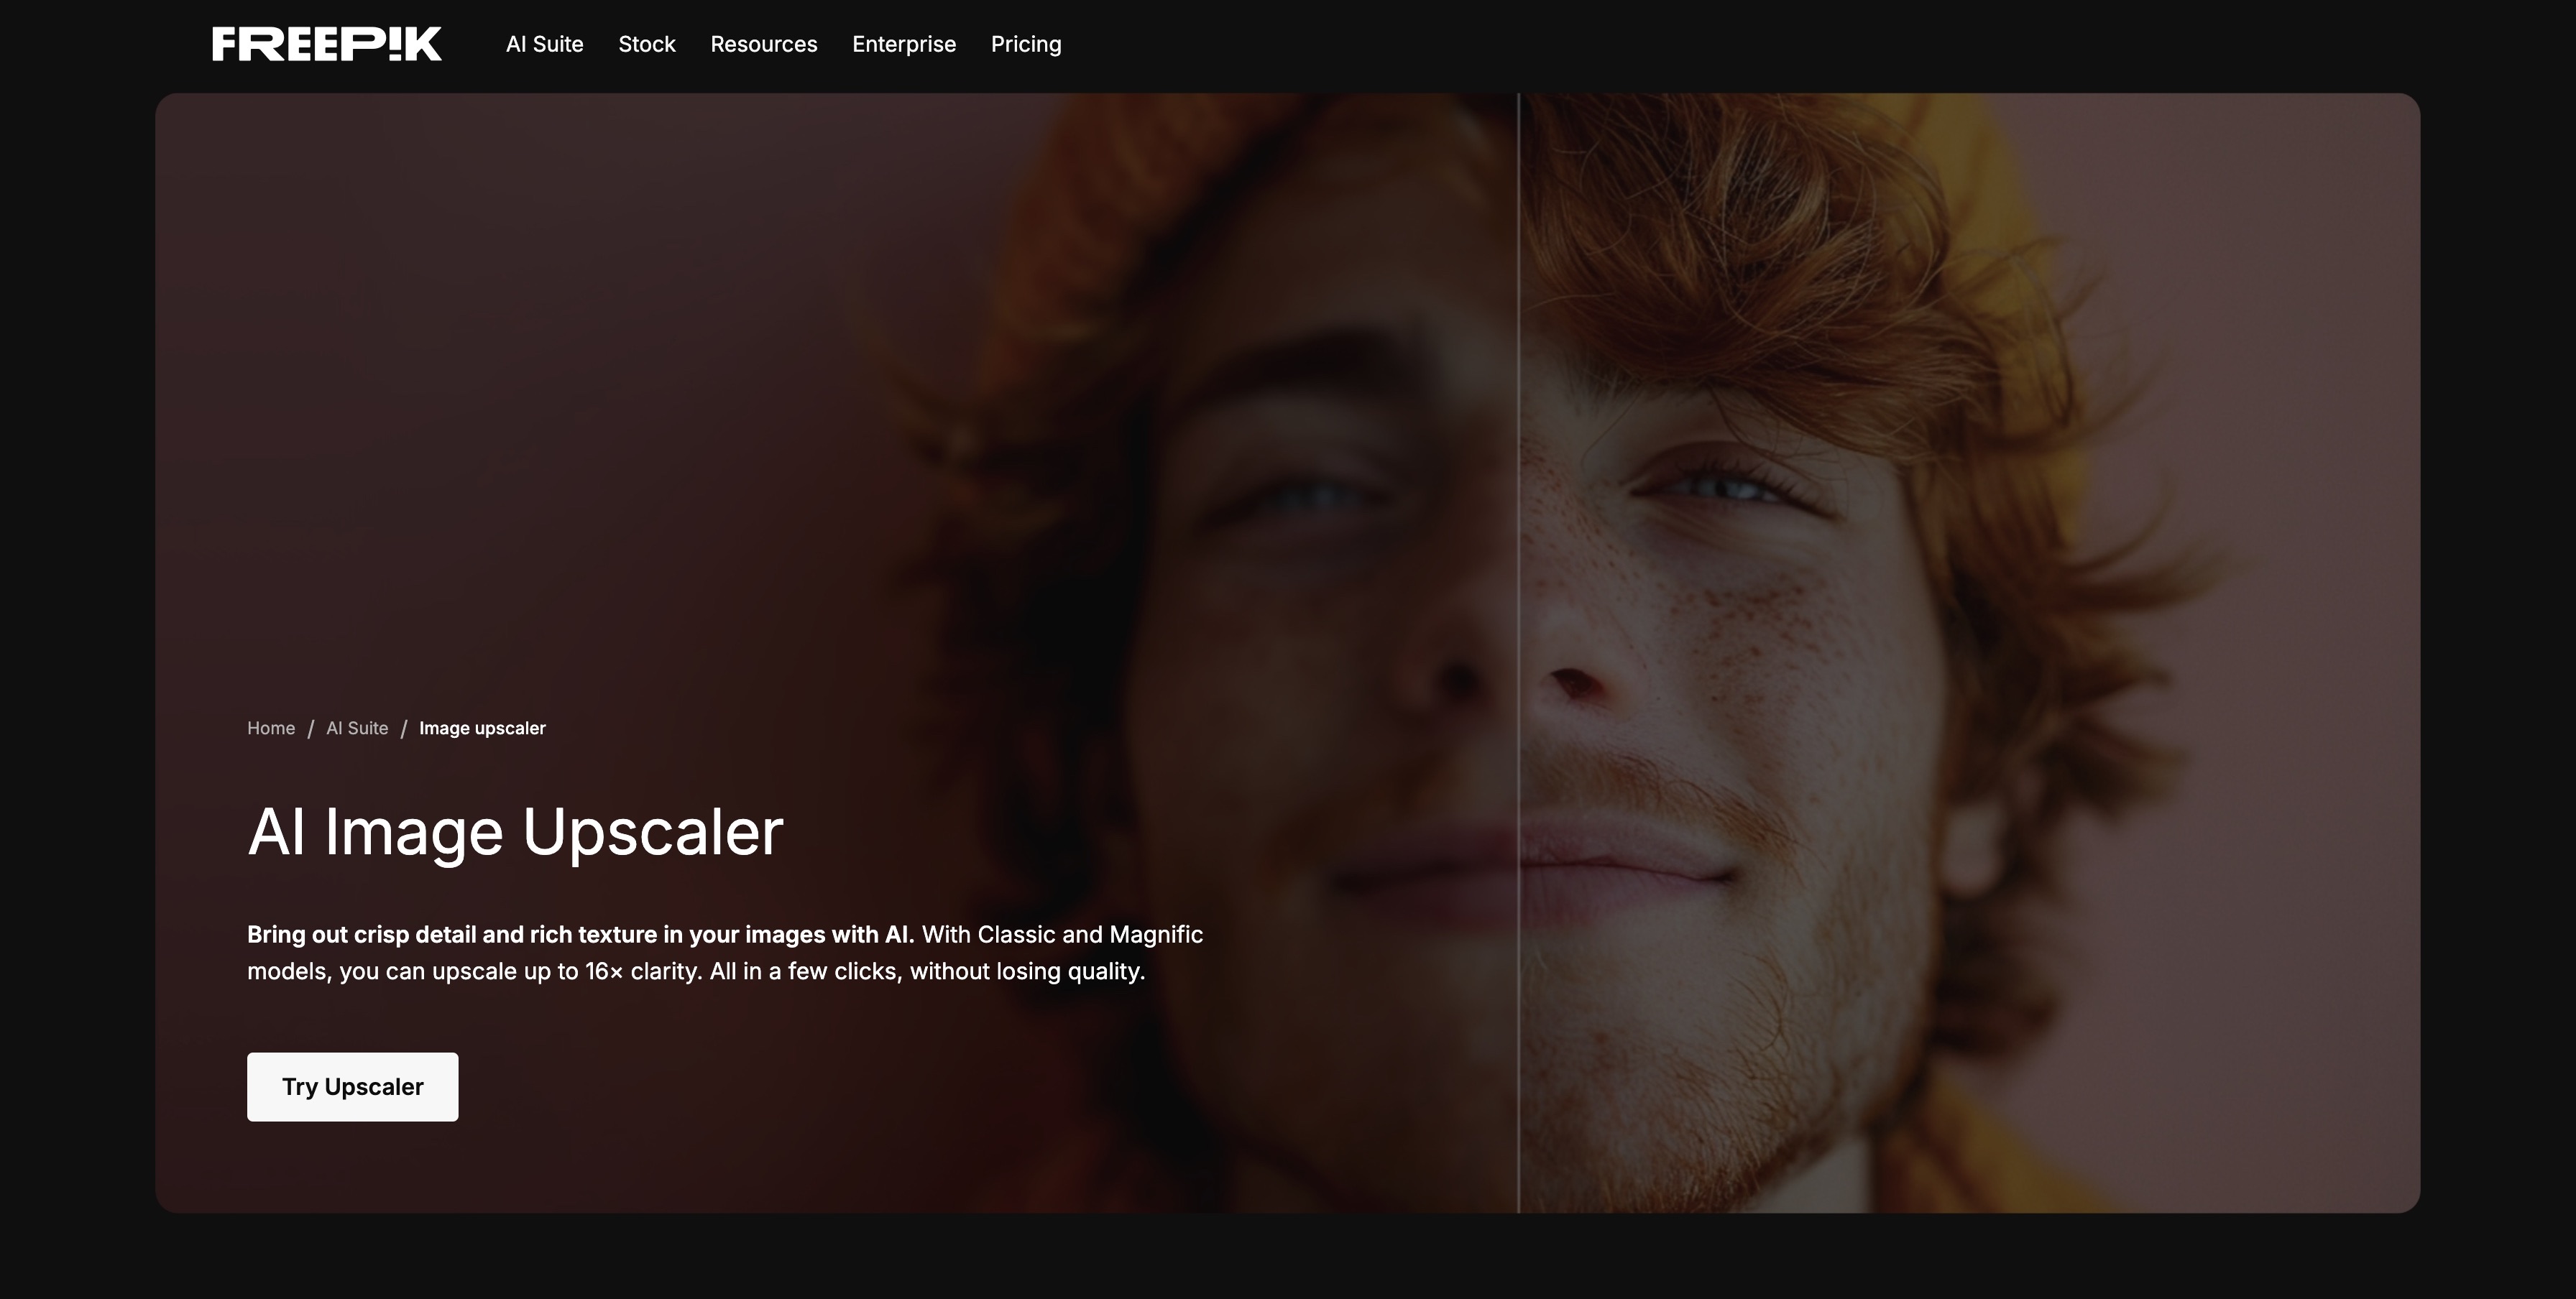Click the line mentioning 16× clarity
The height and width of the screenshot is (1299, 2576).
click(x=696, y=971)
